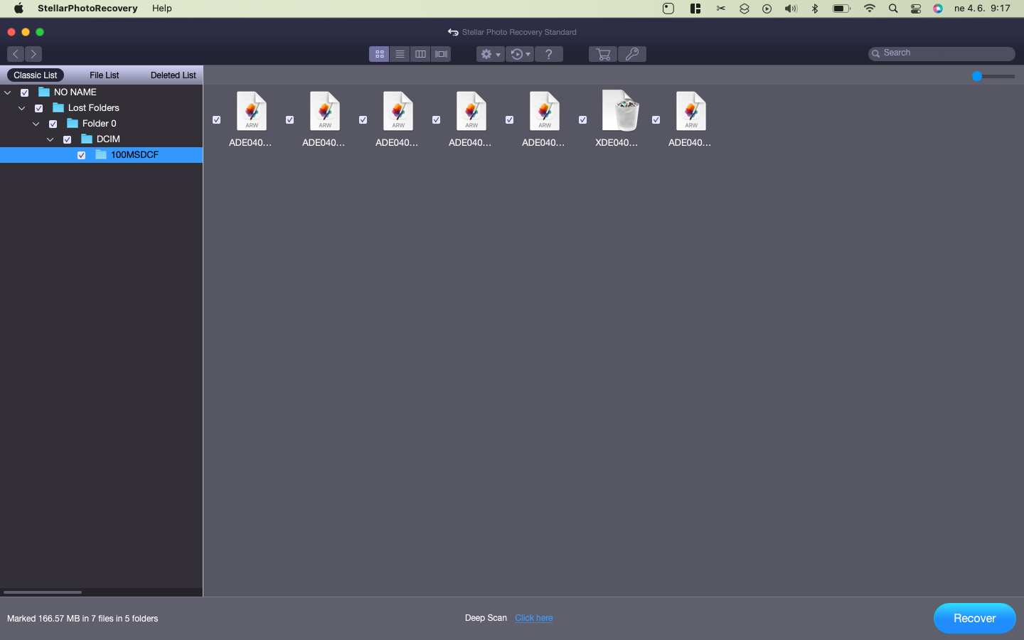This screenshot has height=640, width=1024.
Task: Select the NO NAME tree label
Action: 75,92
